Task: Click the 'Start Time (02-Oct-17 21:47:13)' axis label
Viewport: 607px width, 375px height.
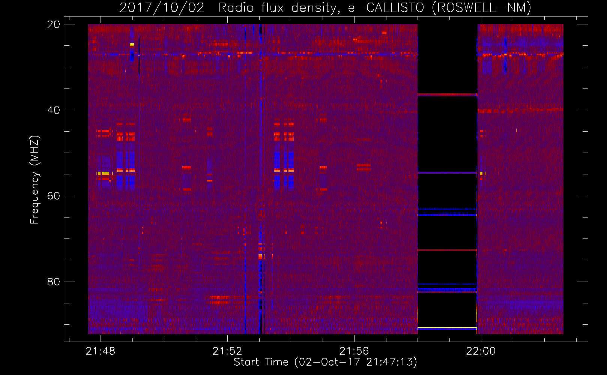Action: 325,362
